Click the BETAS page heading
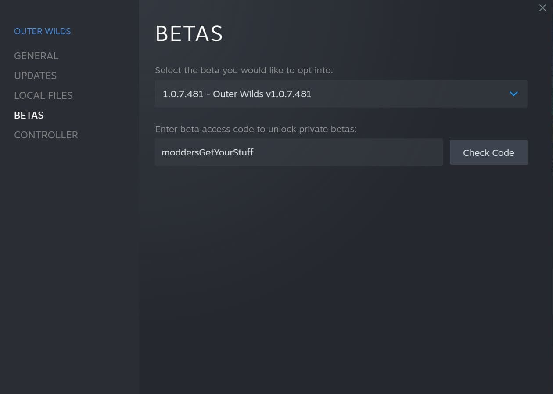Image resolution: width=553 pixels, height=394 pixels. pos(189,34)
